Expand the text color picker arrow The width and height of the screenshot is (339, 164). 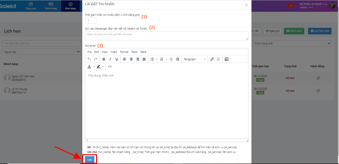(94, 66)
